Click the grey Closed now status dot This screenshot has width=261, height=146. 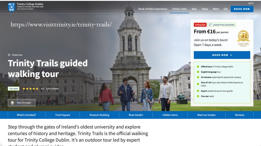coord(9,55)
